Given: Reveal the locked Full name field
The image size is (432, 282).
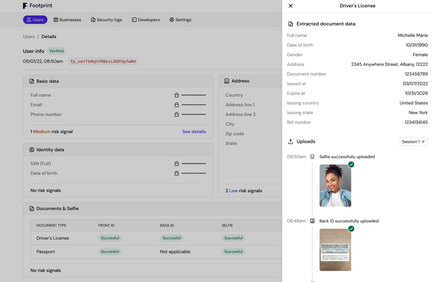Looking at the screenshot, I should click(x=177, y=95).
